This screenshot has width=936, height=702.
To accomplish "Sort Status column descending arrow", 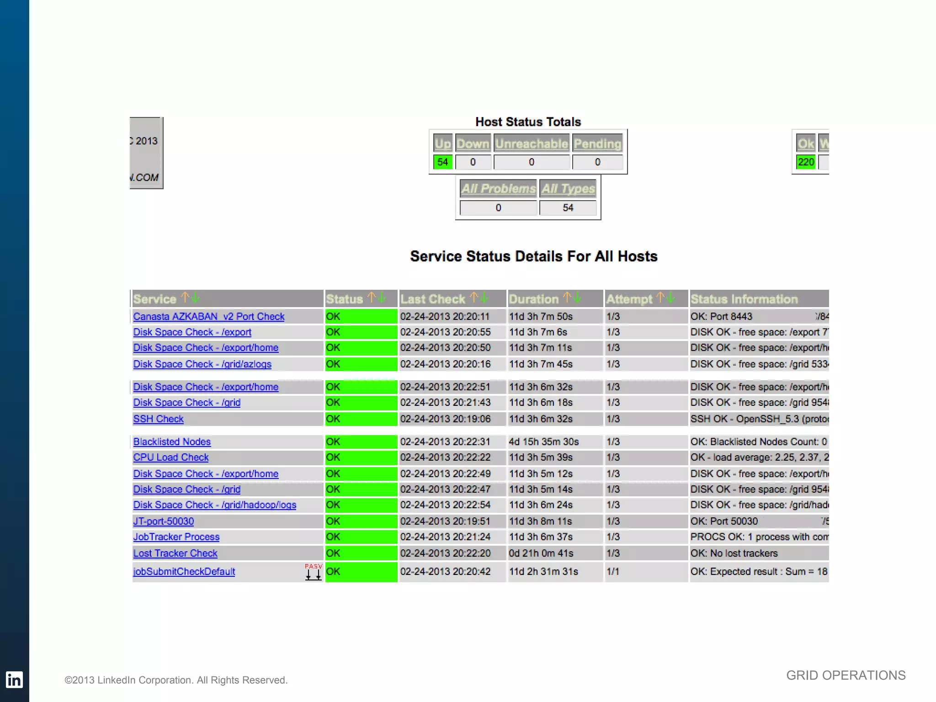I will point(382,298).
